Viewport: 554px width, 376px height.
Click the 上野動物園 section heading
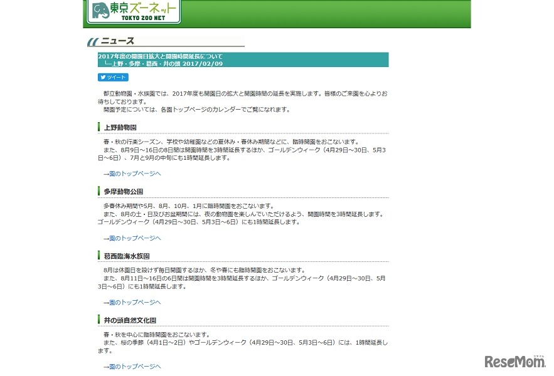120,127
